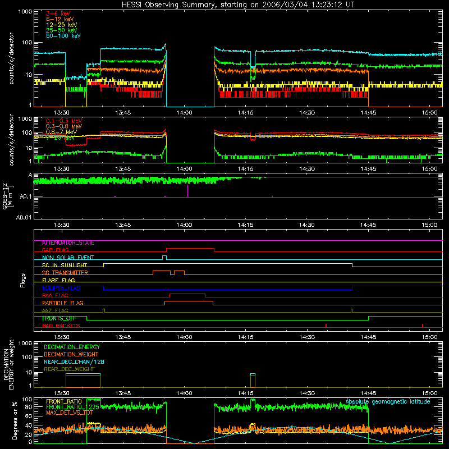Select the orange 6-12 keV legend entry

pyautogui.click(x=60, y=19)
